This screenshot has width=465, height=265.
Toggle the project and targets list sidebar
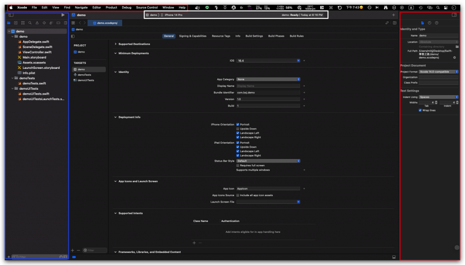(x=73, y=36)
